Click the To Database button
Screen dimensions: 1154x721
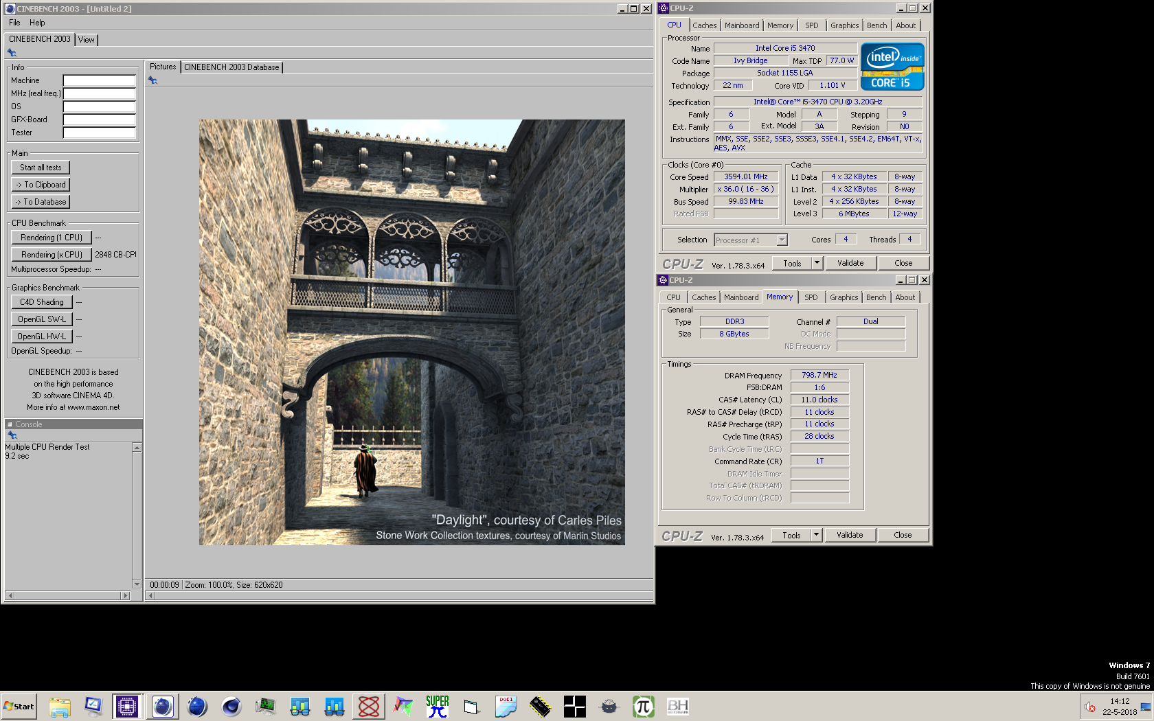[x=41, y=202]
